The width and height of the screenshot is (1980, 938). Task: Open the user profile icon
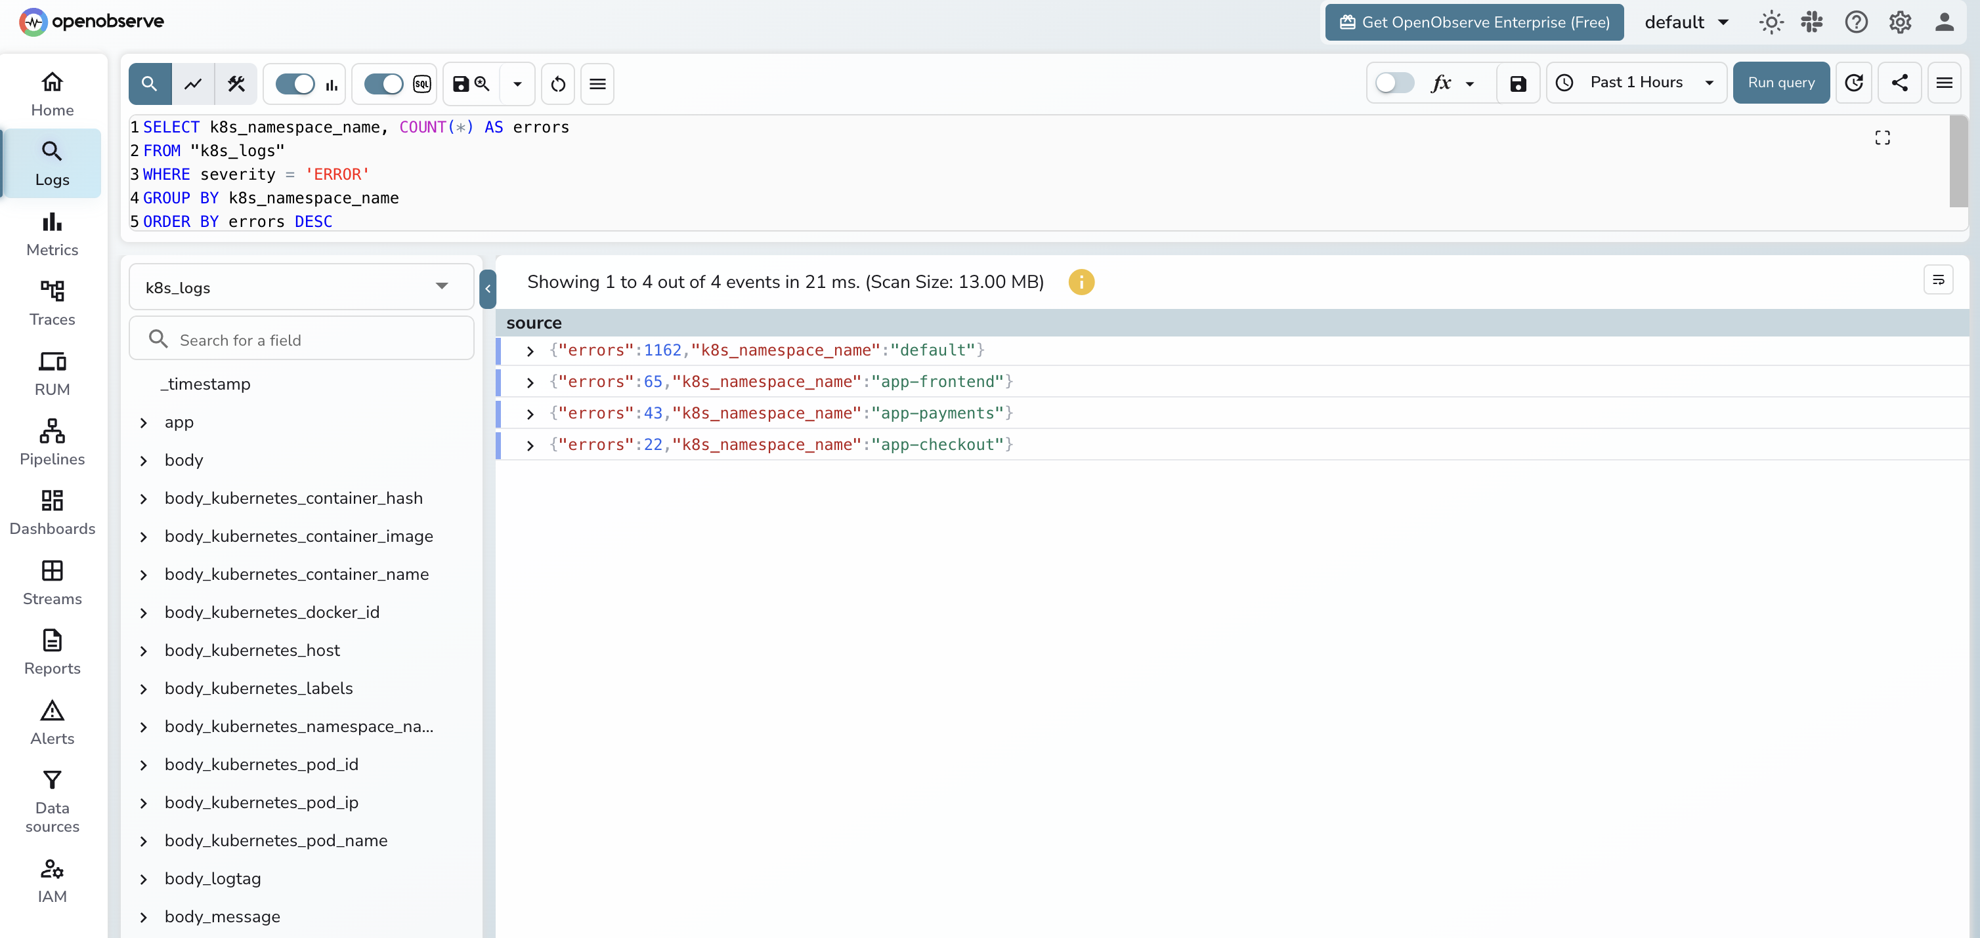[x=1944, y=22]
